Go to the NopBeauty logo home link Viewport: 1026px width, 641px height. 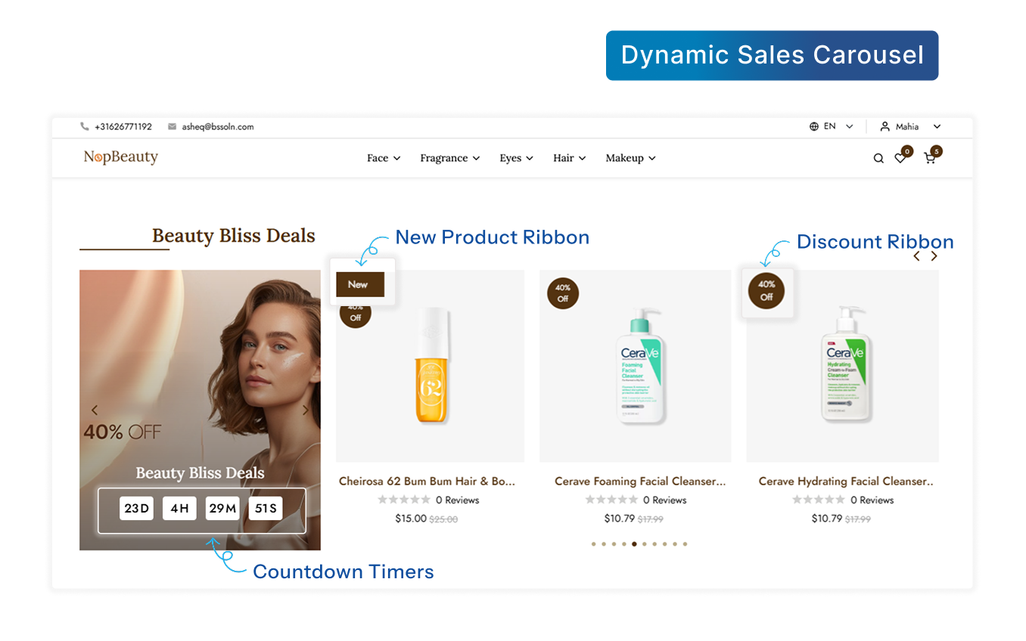point(121,157)
